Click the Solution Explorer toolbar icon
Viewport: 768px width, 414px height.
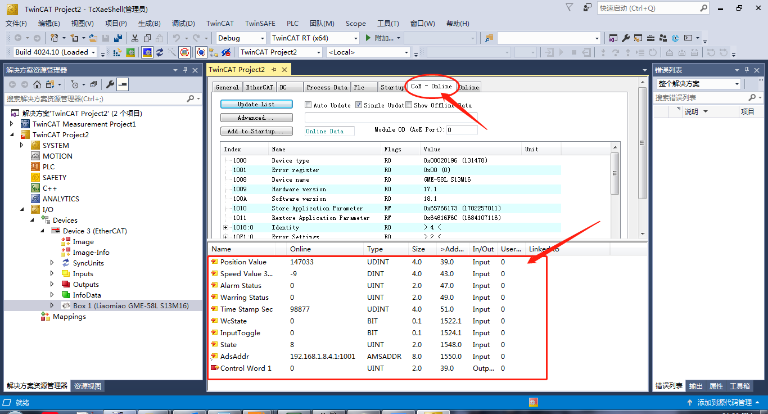[613, 38]
